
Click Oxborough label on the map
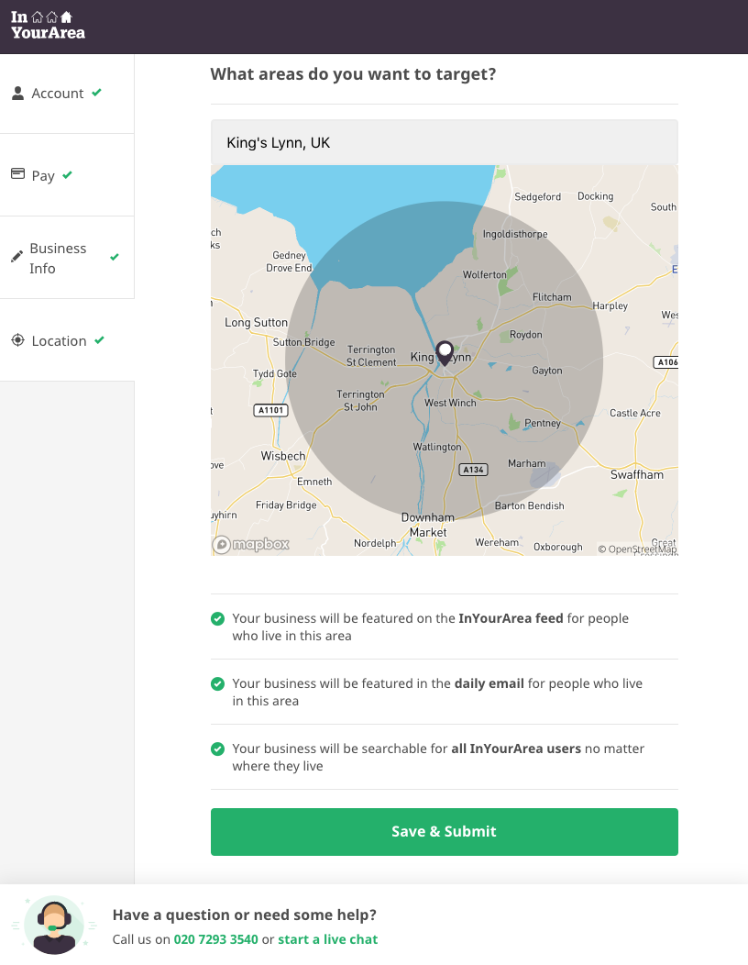(x=558, y=547)
